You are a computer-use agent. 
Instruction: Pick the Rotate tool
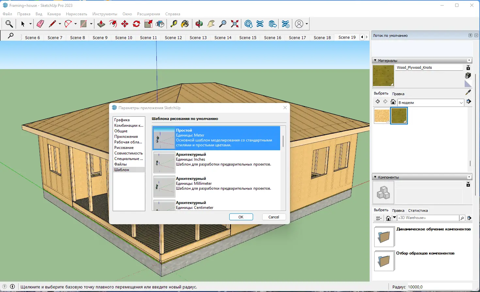[136, 24]
